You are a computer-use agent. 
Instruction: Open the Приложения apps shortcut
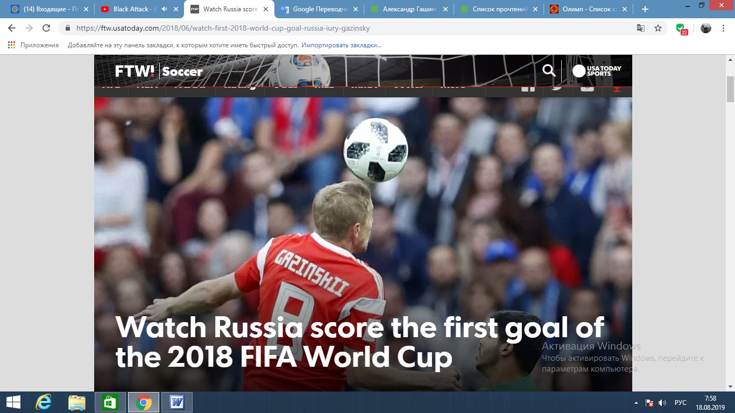point(33,45)
